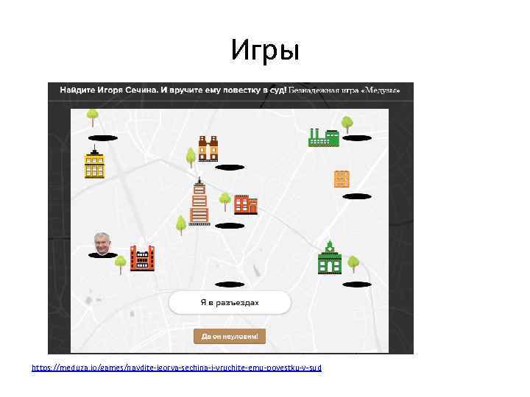The image size is (530, 397).
Task: Click the tree beside the red turreted building
Action: pos(120,265)
